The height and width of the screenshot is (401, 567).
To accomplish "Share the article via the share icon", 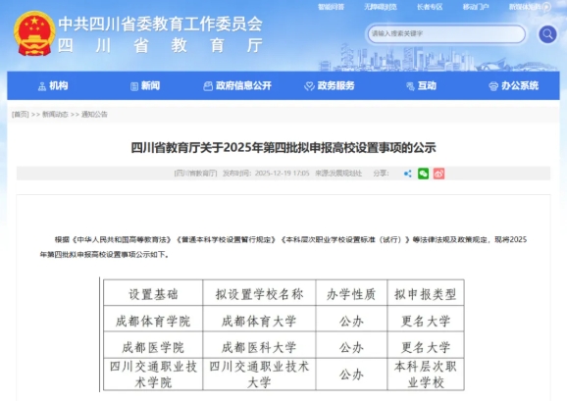I will (407, 174).
